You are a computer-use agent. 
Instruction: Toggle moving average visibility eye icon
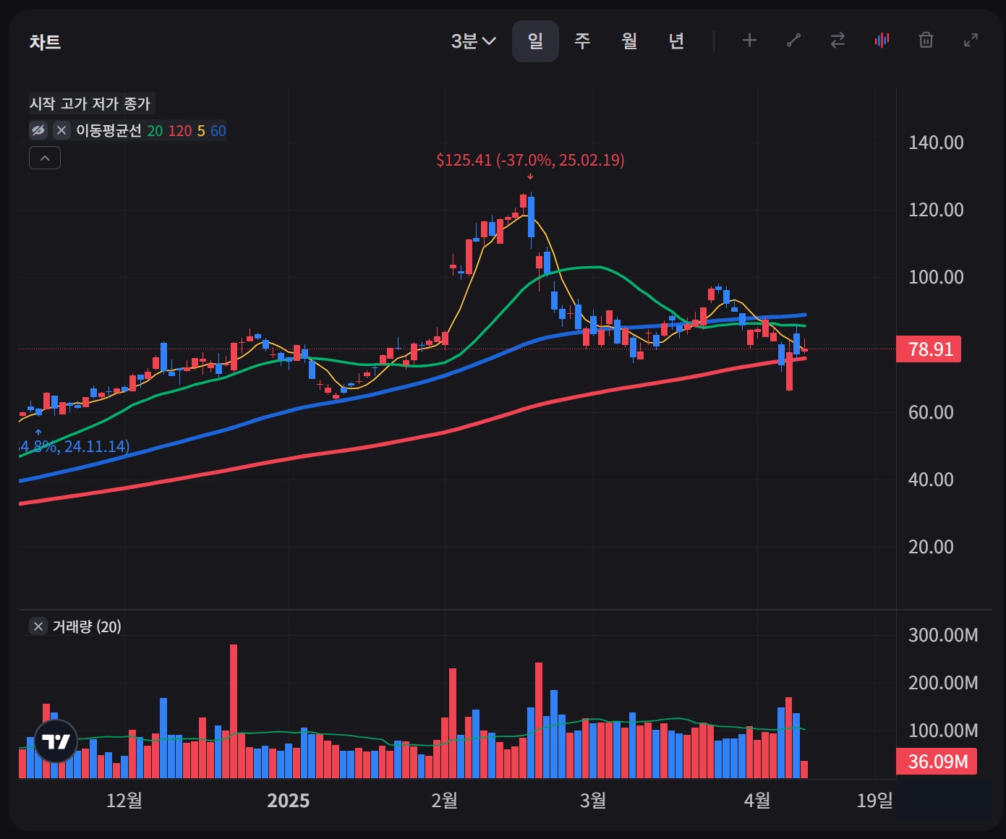pyautogui.click(x=38, y=130)
